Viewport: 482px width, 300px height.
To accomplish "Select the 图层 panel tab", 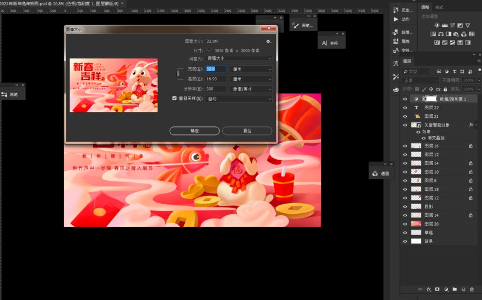I will (x=408, y=61).
